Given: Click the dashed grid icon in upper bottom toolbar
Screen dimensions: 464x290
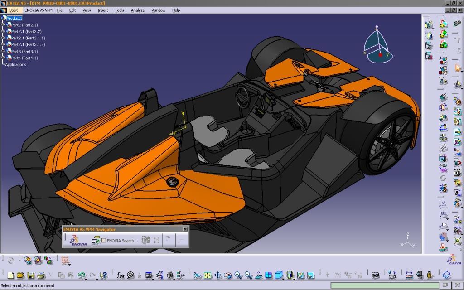Looking at the screenshot, I should (65, 261).
